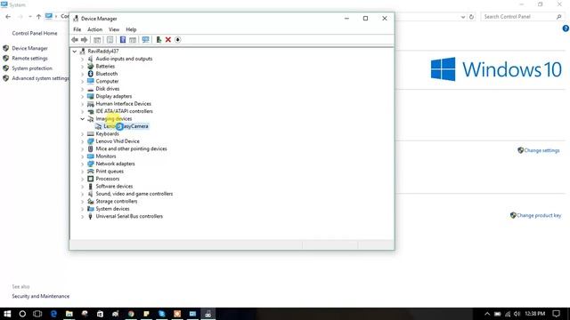Image resolution: width=570 pixels, height=320 pixels.
Task: Click the round down-arrow Disable device icon
Action: [178, 39]
